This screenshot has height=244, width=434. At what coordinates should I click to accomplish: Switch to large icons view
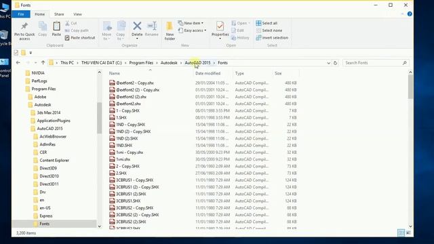(408, 233)
